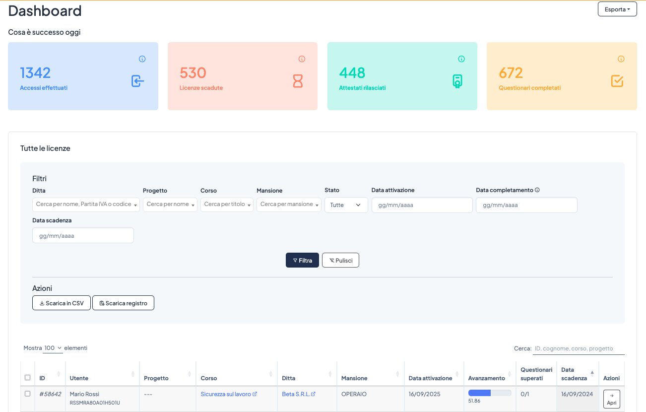Viewport: 646px width, 412px height.
Task: Click the Scarica in CSV button
Action: [x=61, y=302]
